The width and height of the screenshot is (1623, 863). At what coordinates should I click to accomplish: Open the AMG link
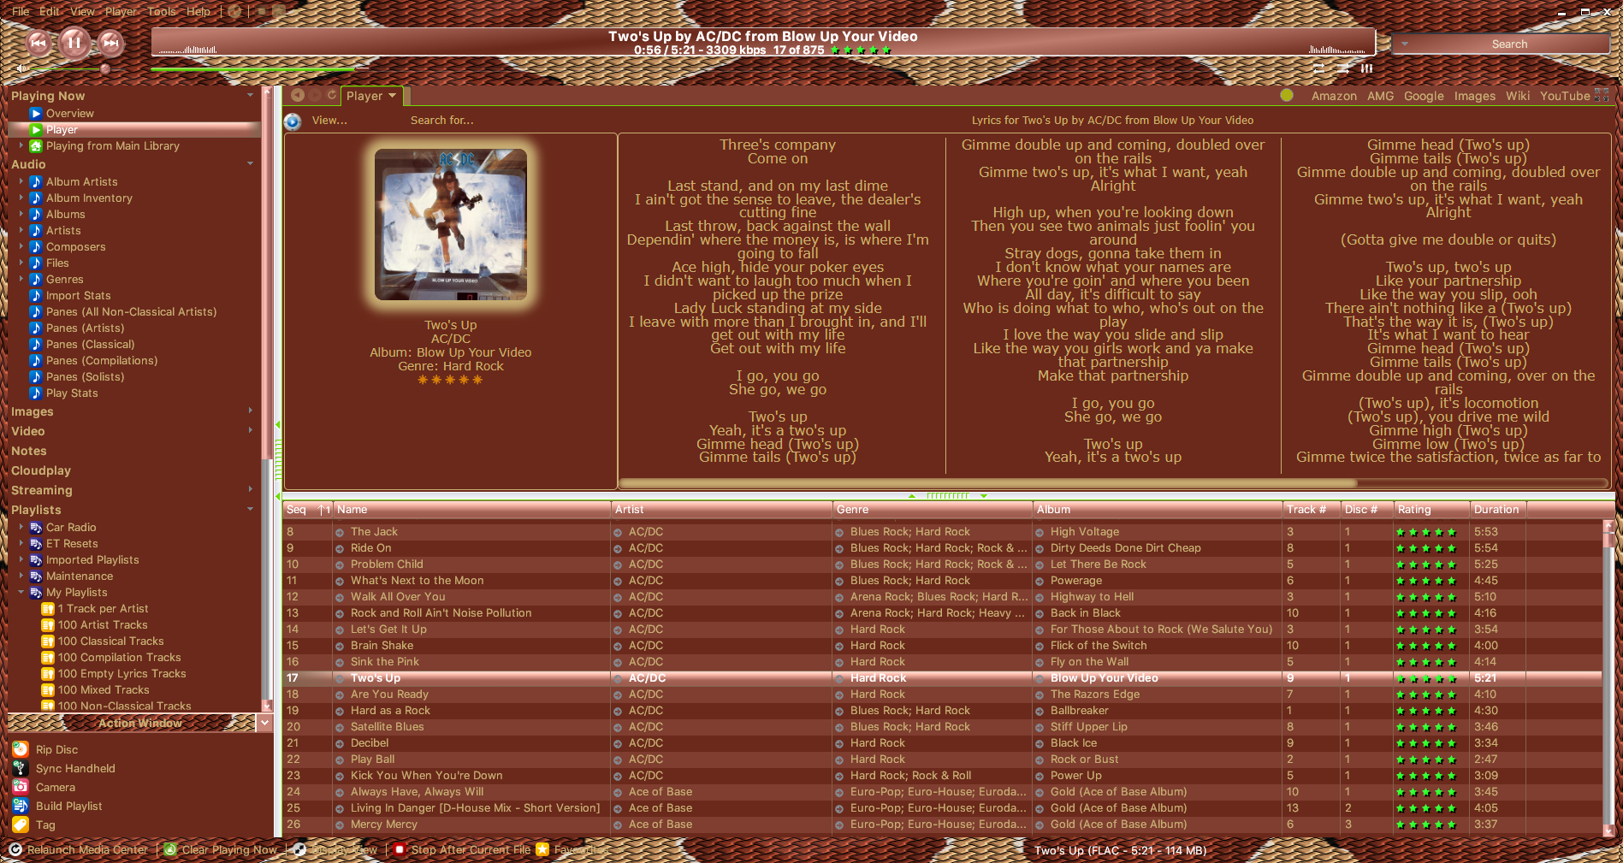[x=1380, y=96]
